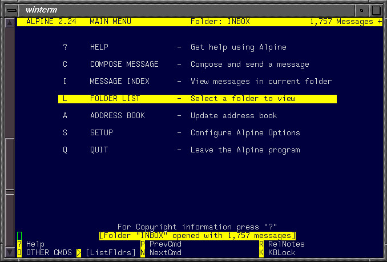Screen dimensions: 387x262
Task: Click the small iconify button in title bar
Action: point(361,10)
